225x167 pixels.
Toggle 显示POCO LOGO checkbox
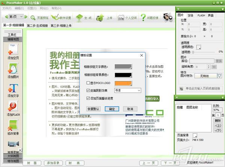coord(88,83)
